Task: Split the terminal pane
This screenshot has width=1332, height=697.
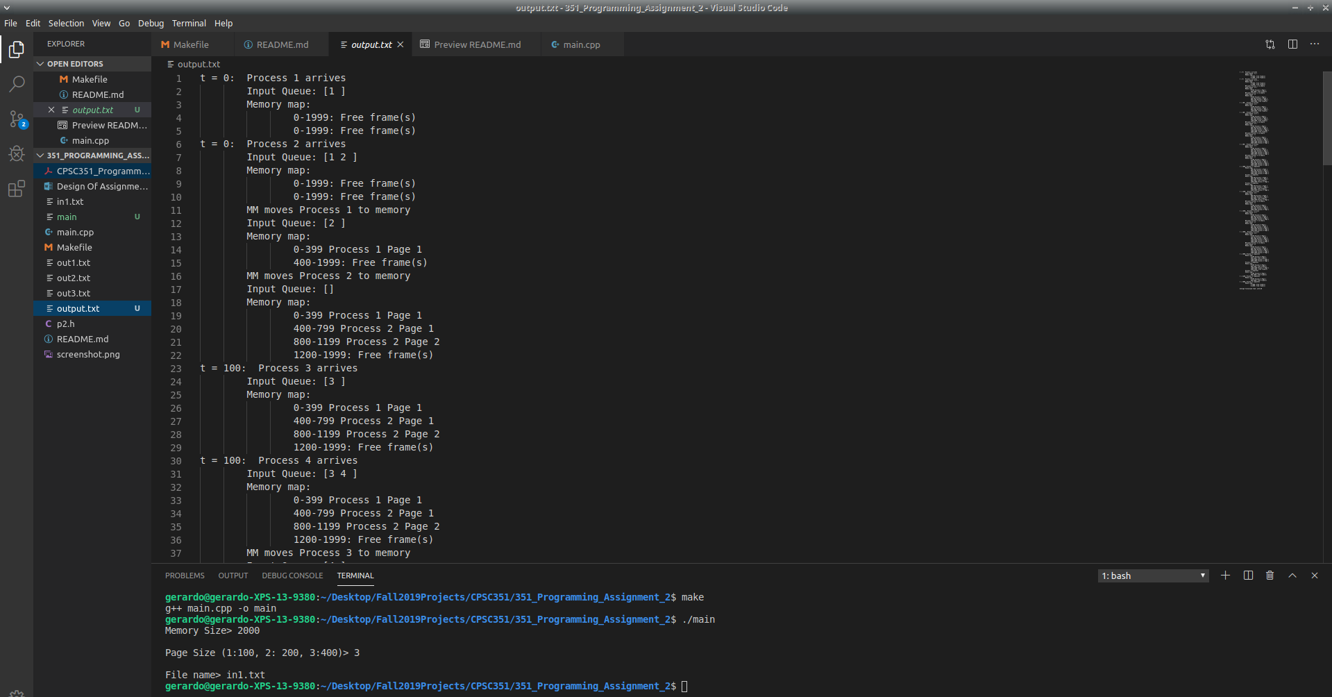Action: (1248, 576)
